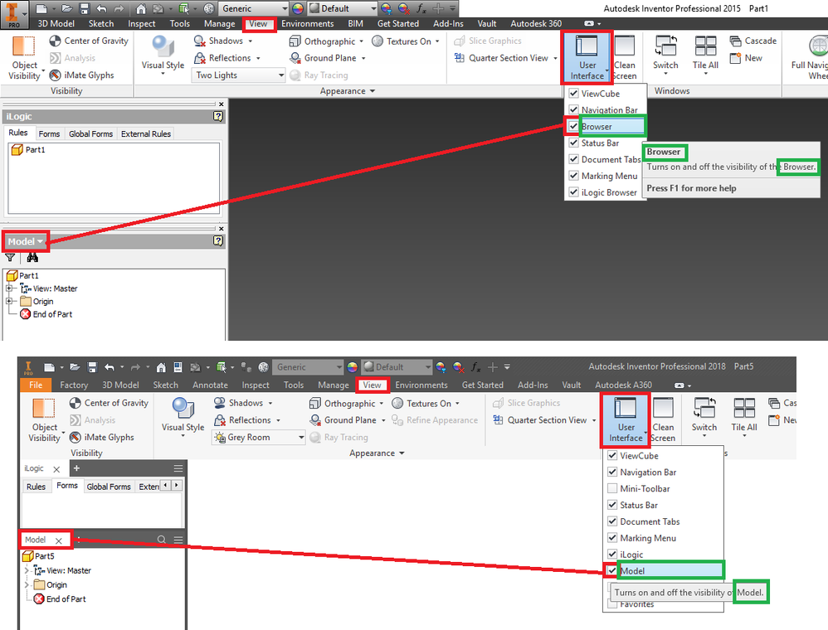
Task: Switch to Global Forms tab in 2015 iLogic
Action: point(90,133)
